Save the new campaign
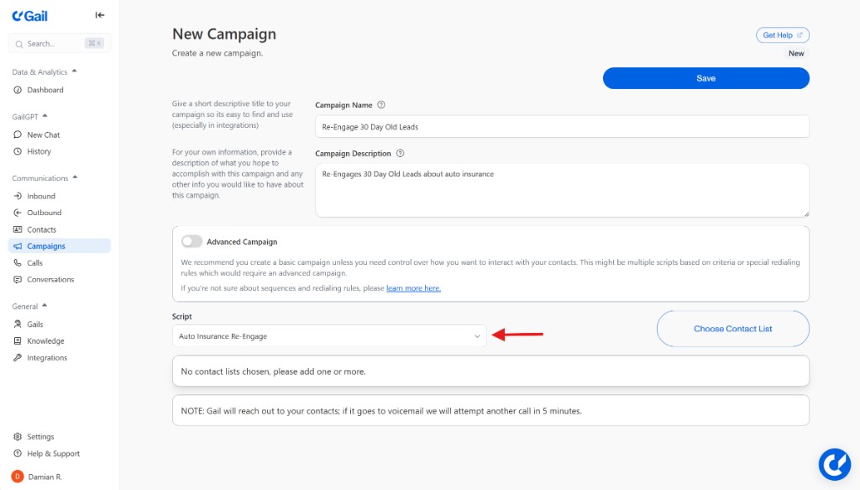Screen dimensions: 860x490 705,78
